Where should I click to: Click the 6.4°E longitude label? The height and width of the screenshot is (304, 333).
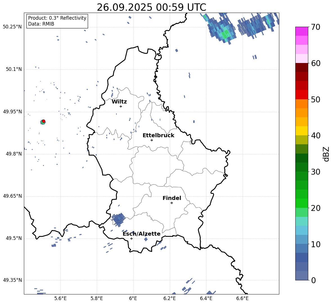[x=206, y=299]
